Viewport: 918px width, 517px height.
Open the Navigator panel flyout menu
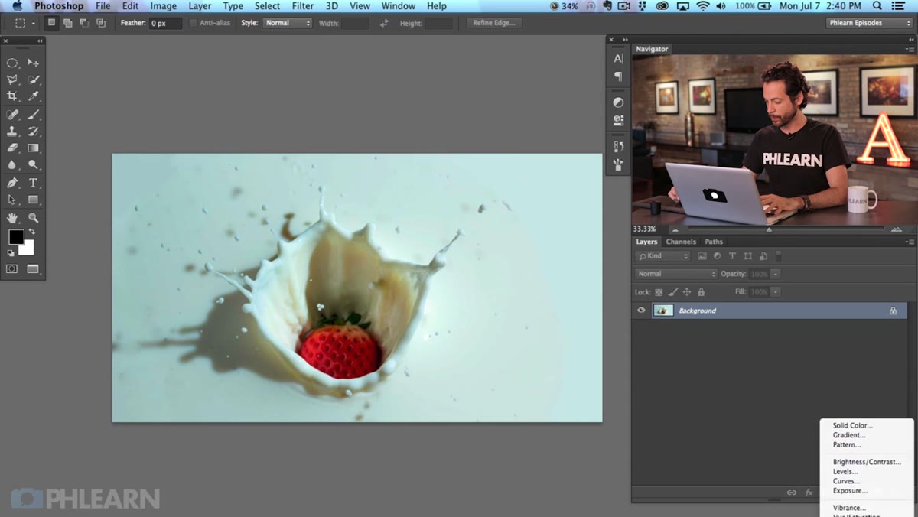[x=910, y=49]
